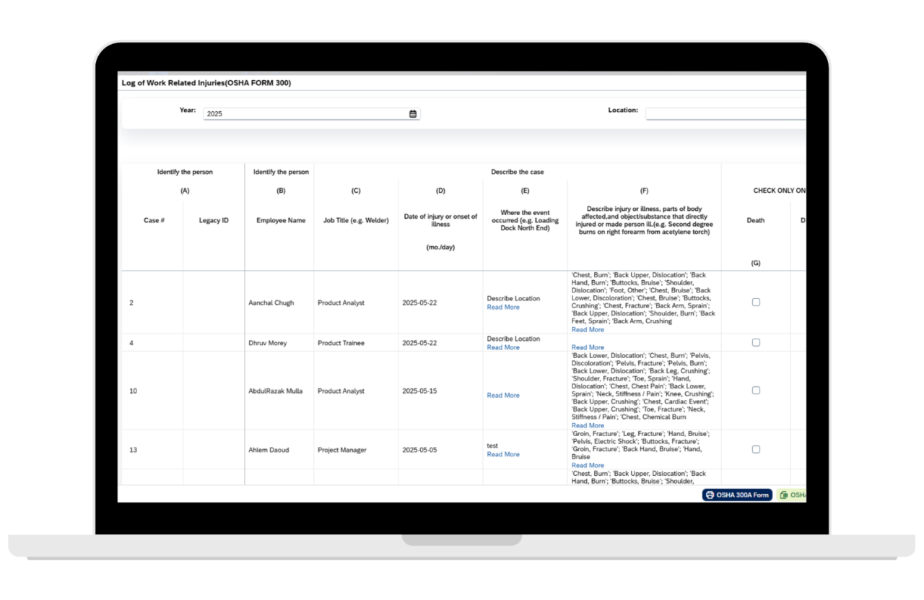Open the Year calendar picker icon

pyautogui.click(x=413, y=114)
